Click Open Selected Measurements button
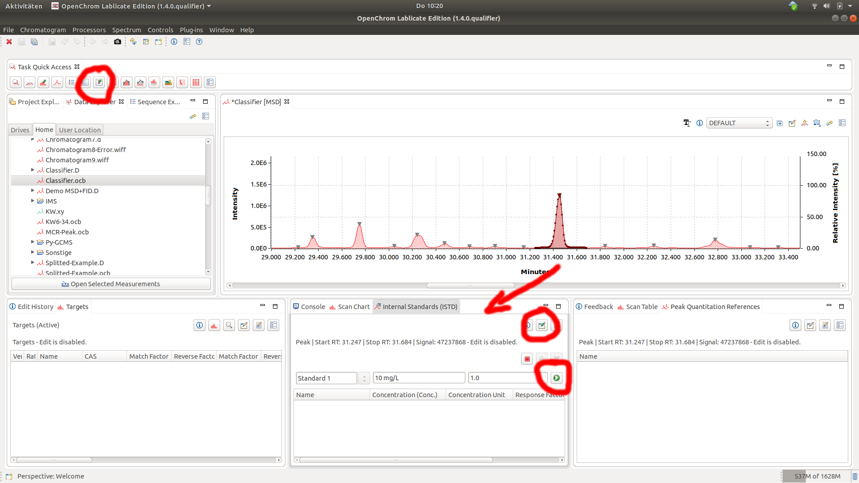 pyautogui.click(x=111, y=284)
